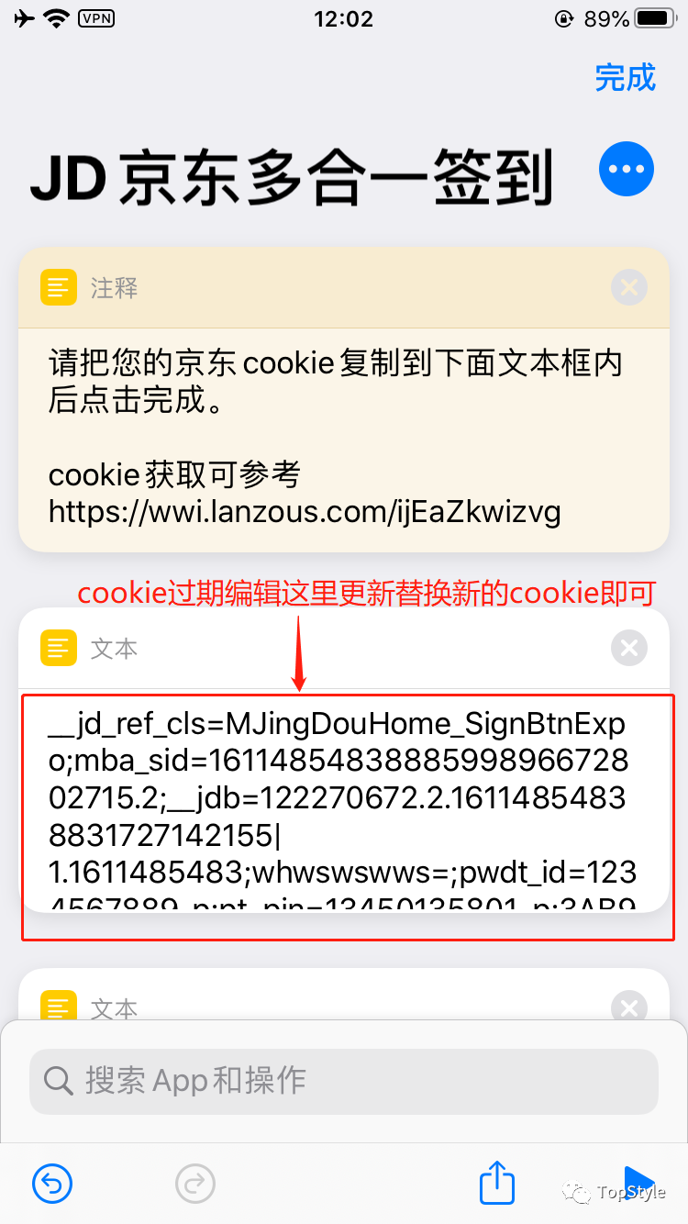Tap the yellow 注释 action icon
Viewport: 688px width, 1224px height.
(x=59, y=288)
